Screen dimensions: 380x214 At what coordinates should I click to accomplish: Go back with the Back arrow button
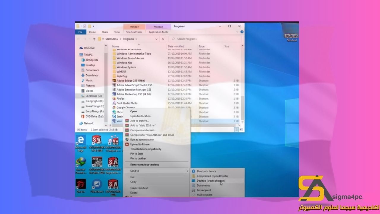pos(79,39)
